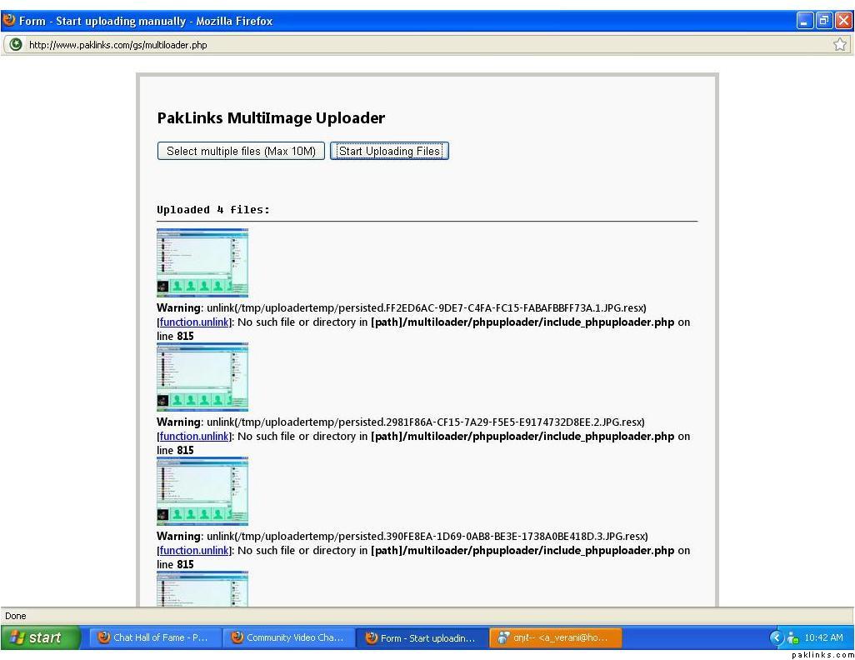Viewport: 855px width, 660px height.
Task: Restore down the Firefox window
Action: 823,21
